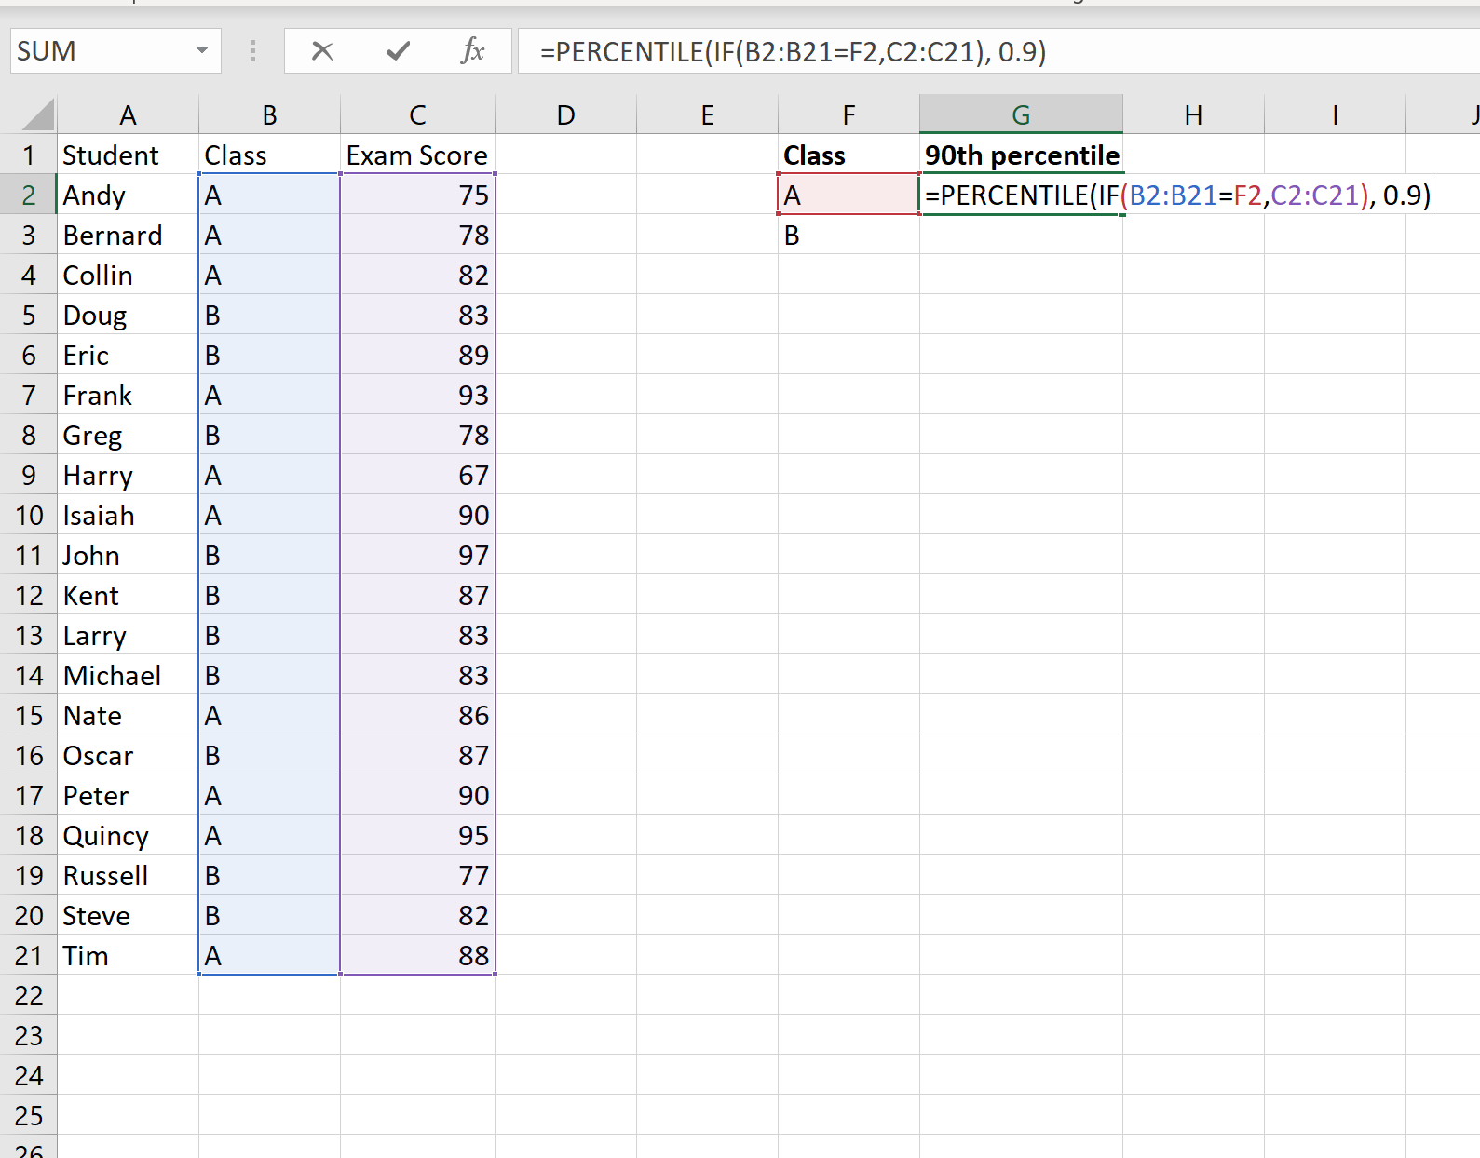Viewport: 1480px width, 1158px height.
Task: Click the '90th percentile' header cell
Action: click(1021, 155)
